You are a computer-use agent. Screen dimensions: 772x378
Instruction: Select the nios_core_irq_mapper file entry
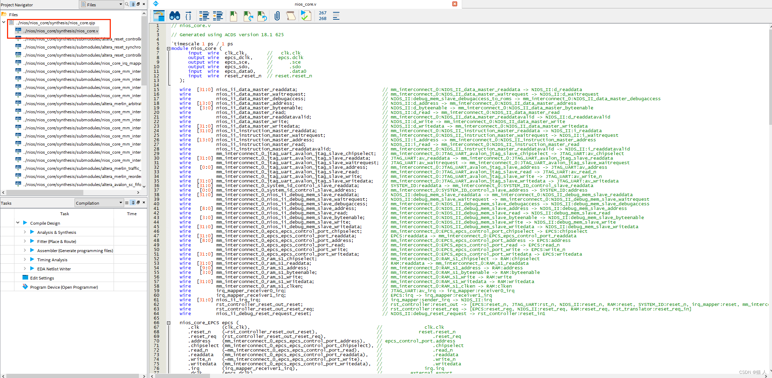82,63
